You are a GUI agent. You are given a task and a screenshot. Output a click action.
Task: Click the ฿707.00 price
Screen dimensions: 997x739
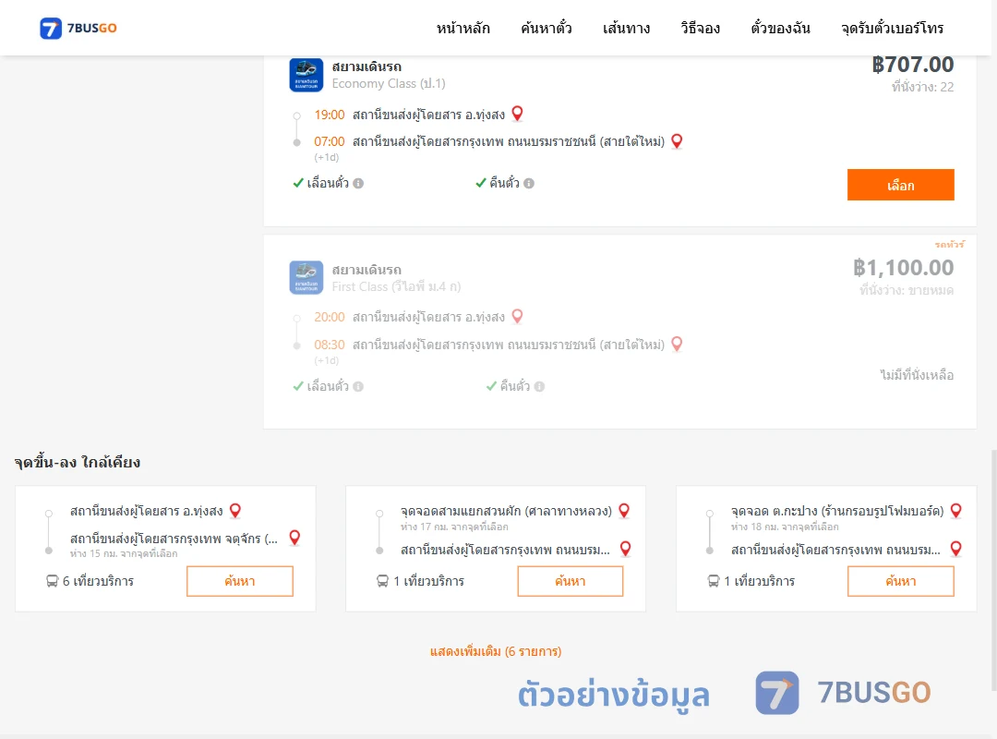coord(912,65)
